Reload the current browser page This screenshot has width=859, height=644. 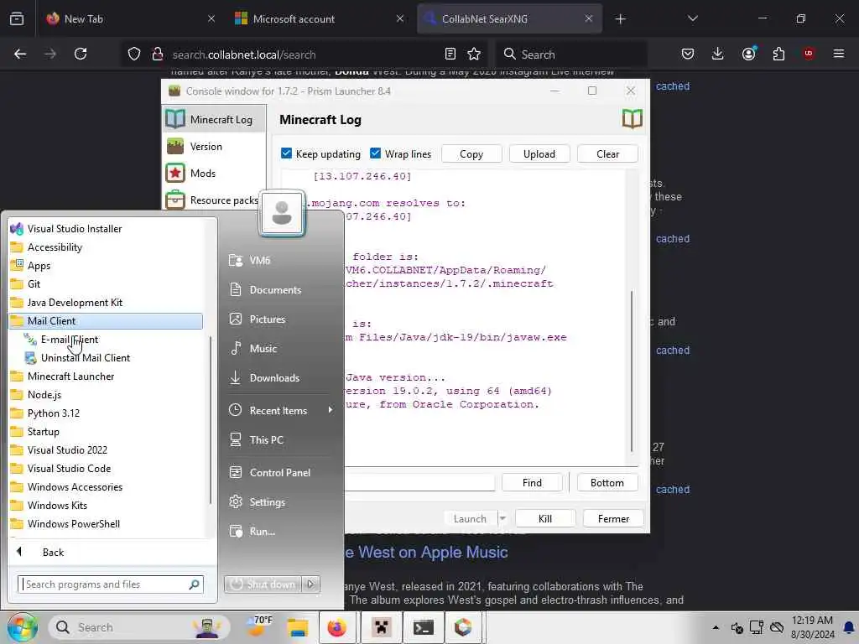coord(81,54)
